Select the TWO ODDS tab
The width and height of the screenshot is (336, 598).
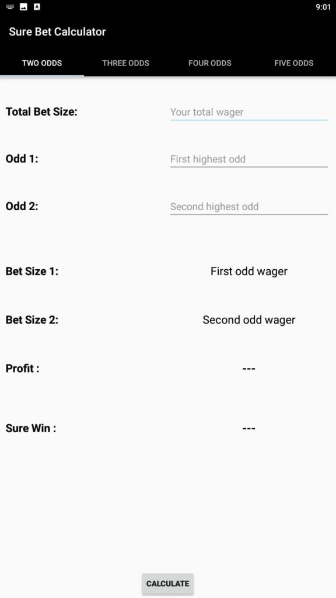(42, 63)
